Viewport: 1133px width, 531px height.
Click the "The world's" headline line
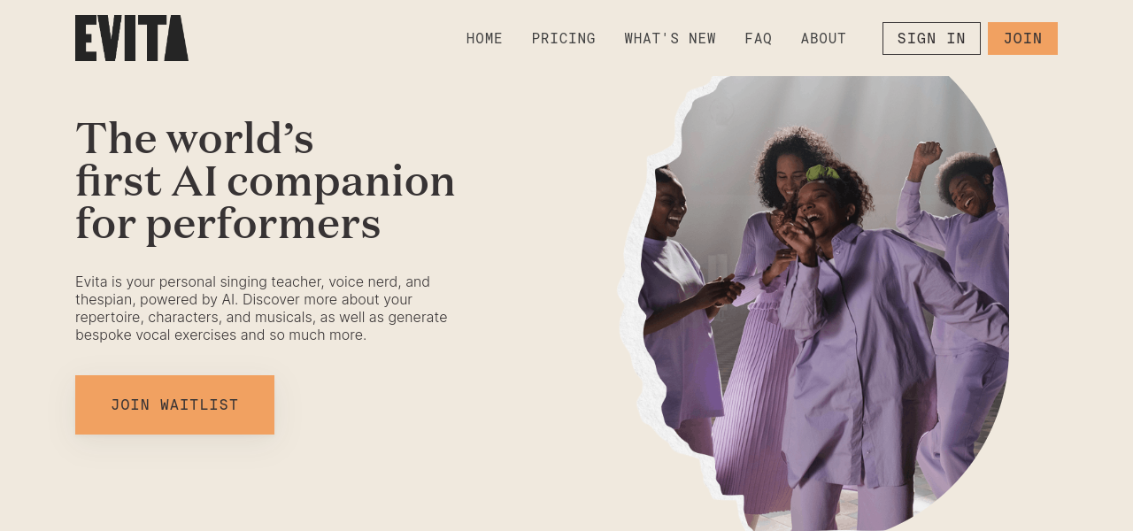195,139
